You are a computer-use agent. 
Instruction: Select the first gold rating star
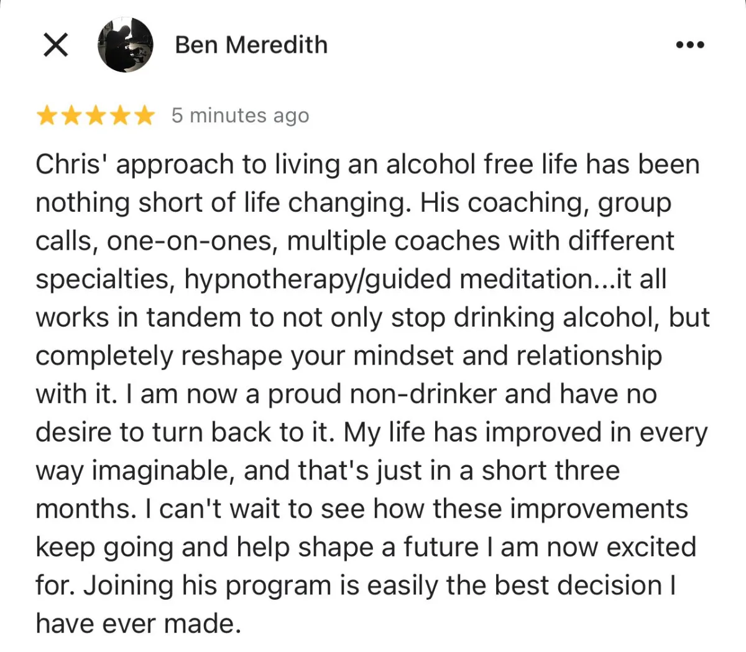pyautogui.click(x=47, y=115)
